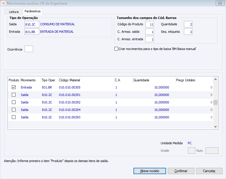Switch to the Leitura tab
Viewport: 226px width, 179px height.
(x=14, y=12)
